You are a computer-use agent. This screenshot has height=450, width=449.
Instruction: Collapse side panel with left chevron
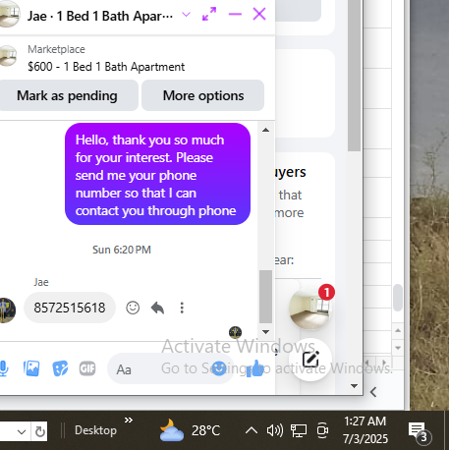[x=373, y=392]
